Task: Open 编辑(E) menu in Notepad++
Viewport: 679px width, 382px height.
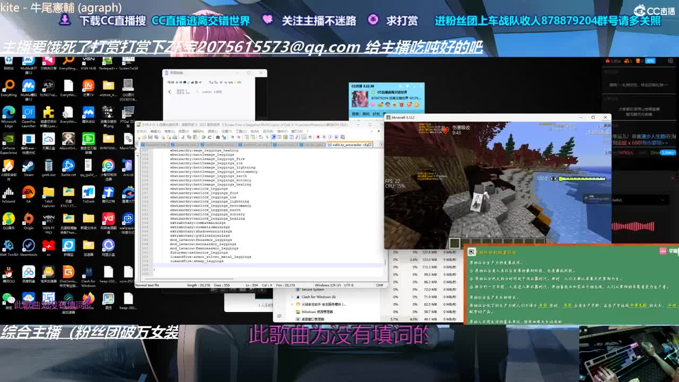Action: tap(155, 131)
